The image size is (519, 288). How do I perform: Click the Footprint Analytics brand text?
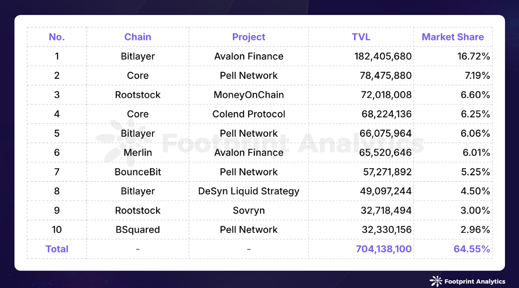pyautogui.click(x=475, y=281)
